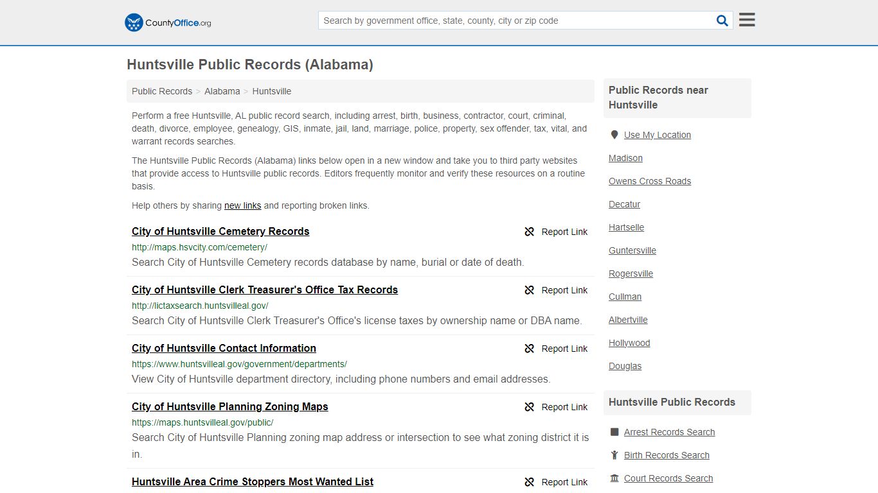878x493 pixels.
Task: Click the location pin icon
Action: [x=614, y=135]
